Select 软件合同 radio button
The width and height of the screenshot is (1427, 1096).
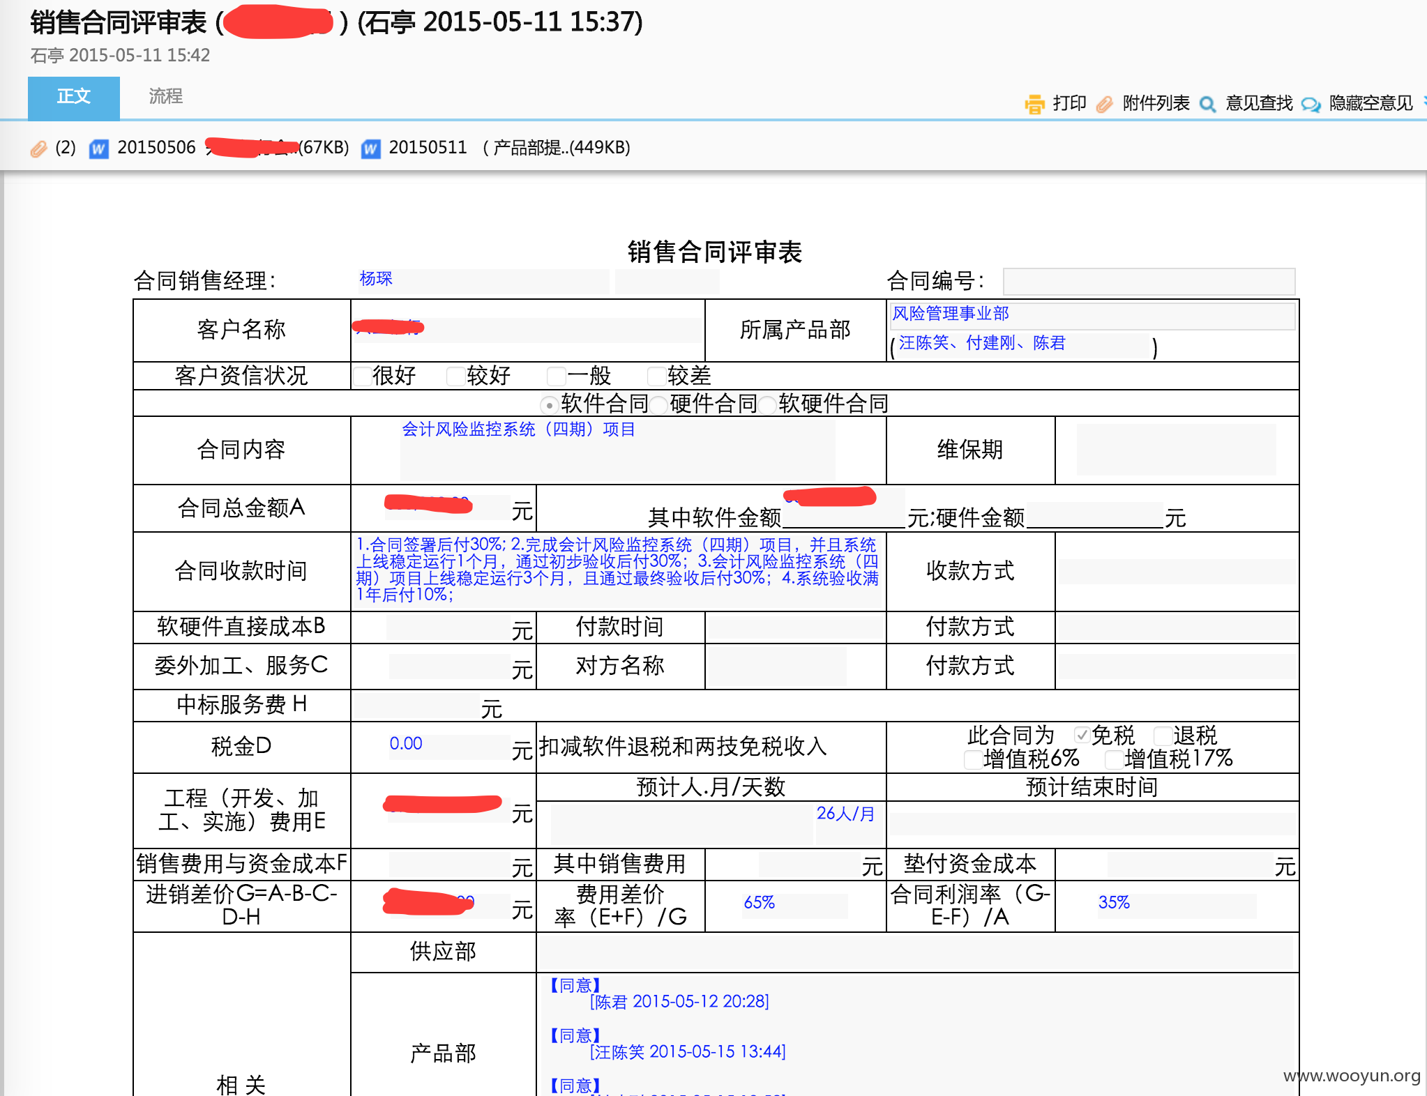pos(550,404)
